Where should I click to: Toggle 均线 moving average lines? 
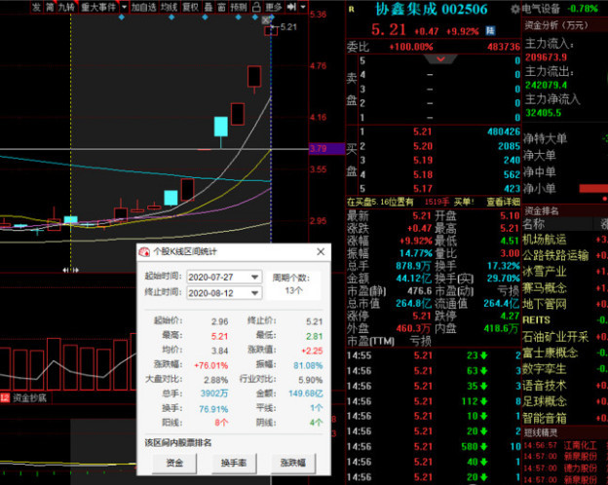(x=170, y=7)
